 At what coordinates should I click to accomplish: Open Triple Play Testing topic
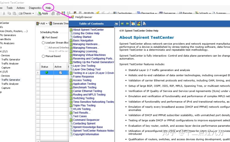tap(84, 106)
